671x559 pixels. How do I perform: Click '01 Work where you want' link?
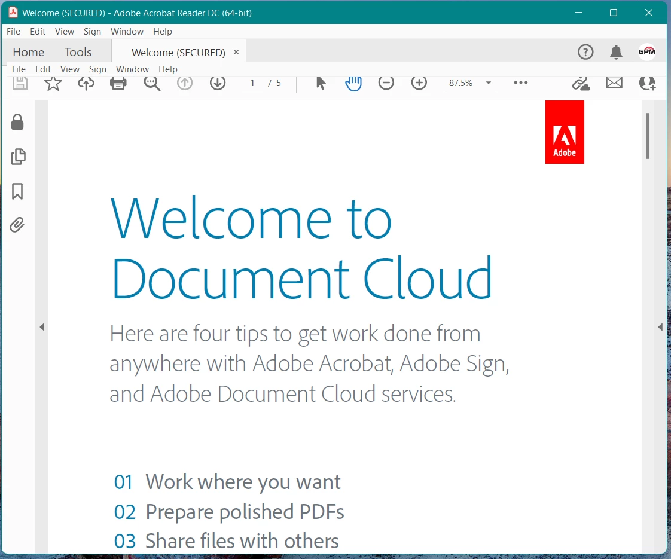[227, 482]
